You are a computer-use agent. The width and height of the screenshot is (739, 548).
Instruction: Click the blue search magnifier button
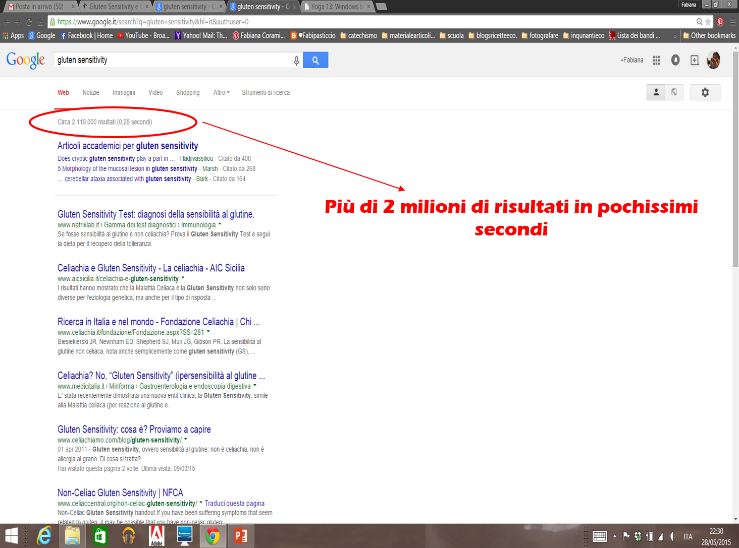click(315, 60)
